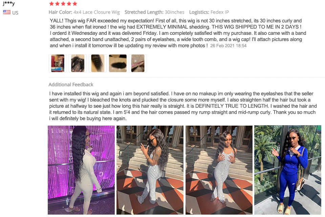View the blue tracksuit outdoor photo
This screenshot has height=217, width=325.
[288, 170]
